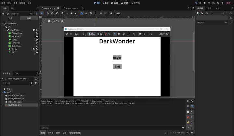Collapse the res:// folder
This screenshot has height=136, width=234.
click(2, 92)
